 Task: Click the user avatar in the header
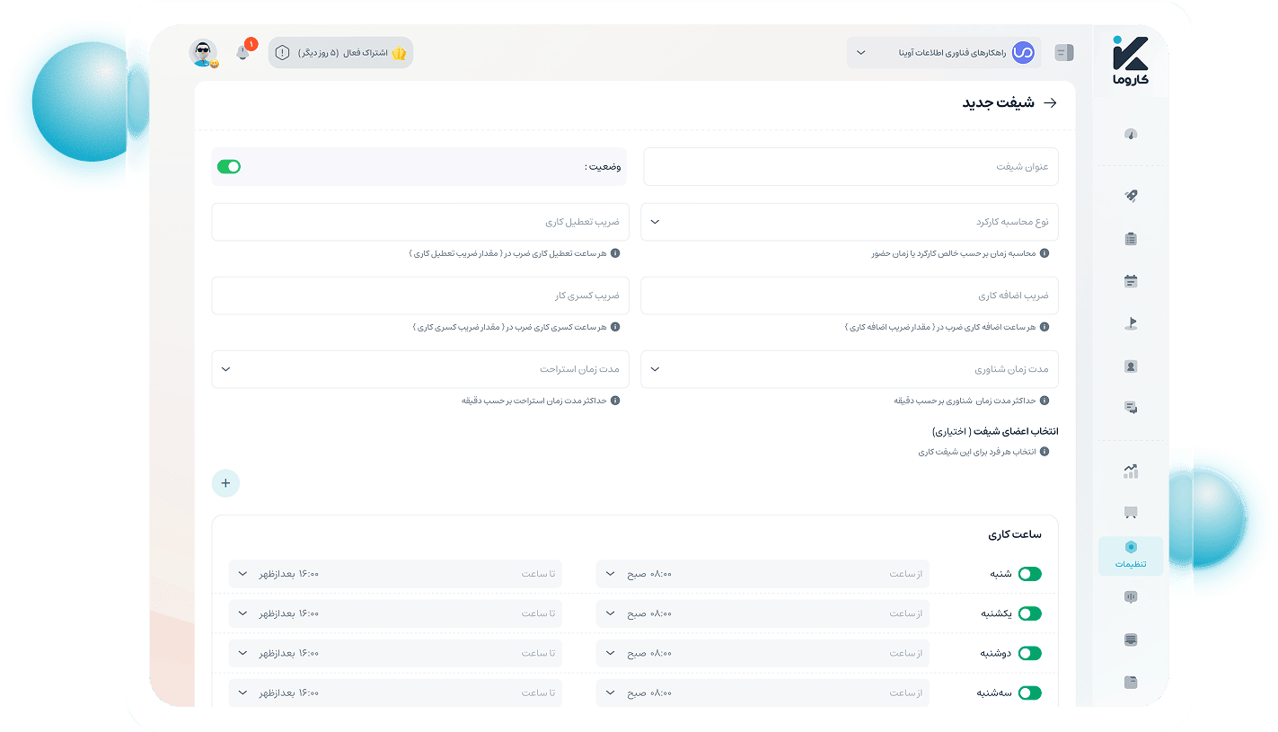(x=203, y=53)
